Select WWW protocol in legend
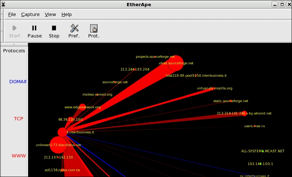The image size is (292, 177). click(19, 156)
